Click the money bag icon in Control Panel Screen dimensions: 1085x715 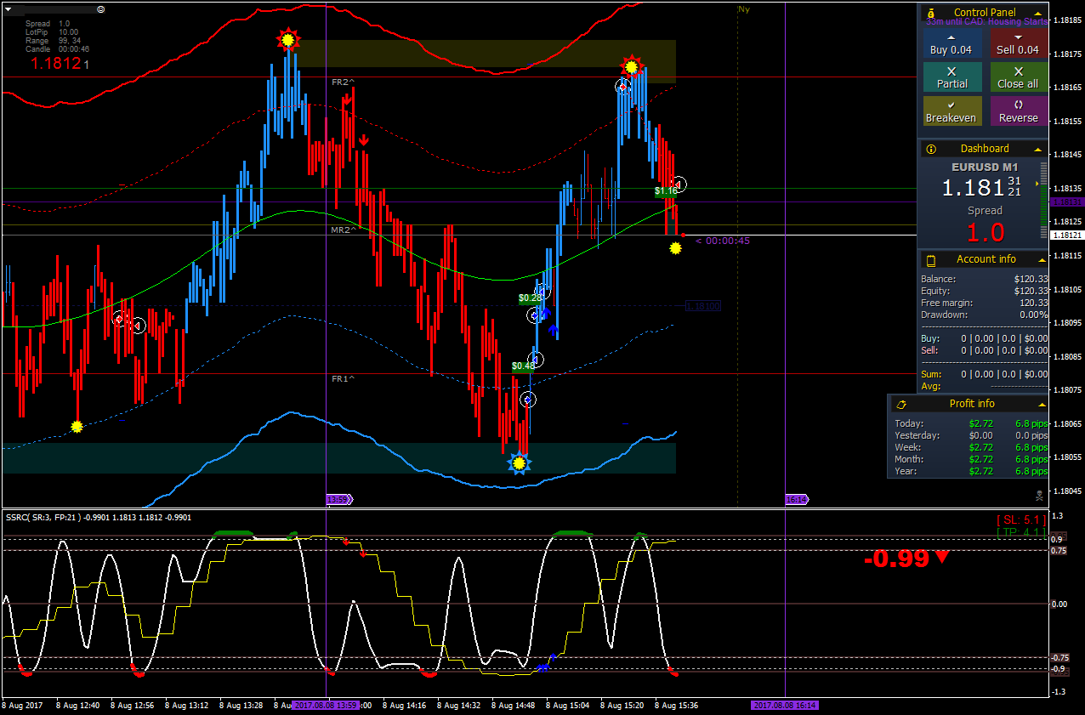click(932, 13)
